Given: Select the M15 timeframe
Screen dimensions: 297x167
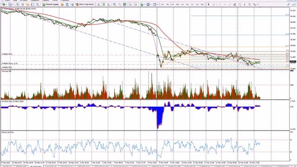Looking at the screenshot, I should [172, 4].
